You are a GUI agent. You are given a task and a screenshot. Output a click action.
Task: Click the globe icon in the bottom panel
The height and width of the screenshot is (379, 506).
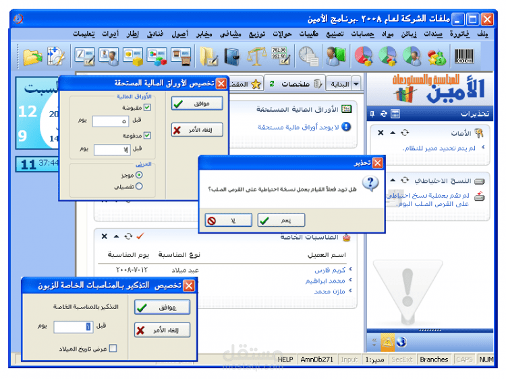(x=401, y=342)
